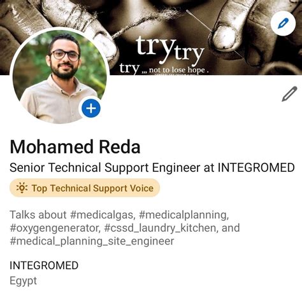Select the Senior Technical Support Engineer headline

coord(152,167)
